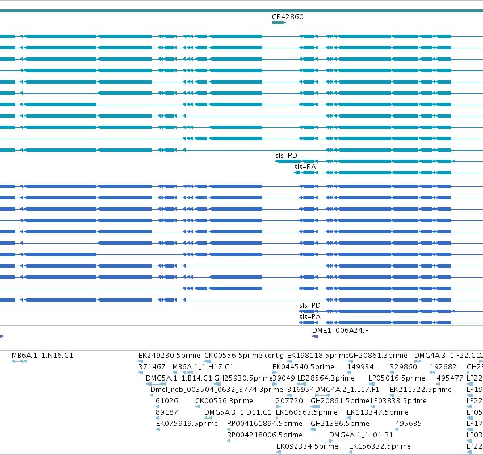The image size is (483, 455).
Task: Open the GH20861.3prime EST label
Action: 378,356
